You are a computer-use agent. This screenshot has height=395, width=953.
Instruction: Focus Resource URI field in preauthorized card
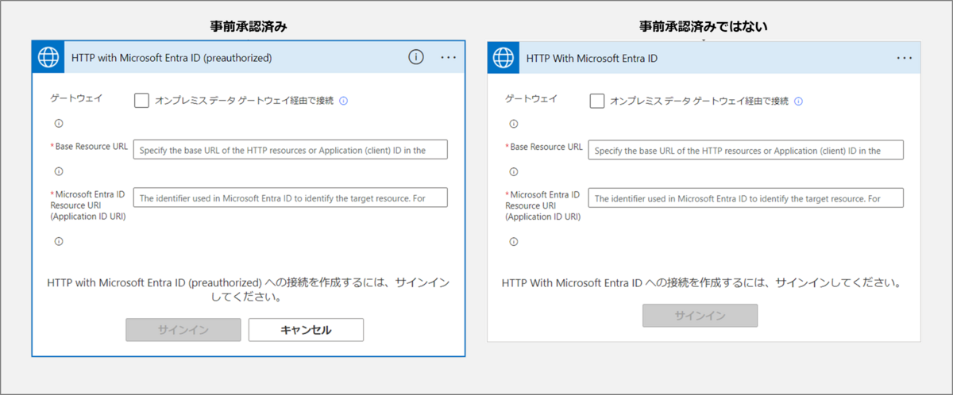[290, 197]
